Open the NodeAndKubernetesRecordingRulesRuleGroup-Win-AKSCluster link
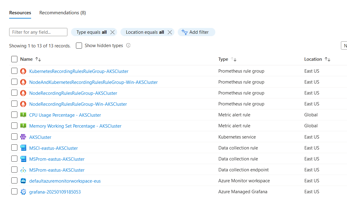Viewport: 347px width, 199px height. tap(93, 82)
